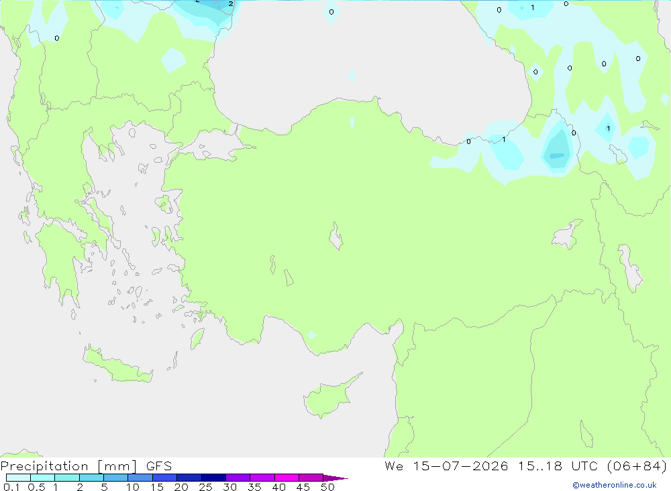Click the "0.1" legend scale label
671x491 pixels.
point(11,487)
